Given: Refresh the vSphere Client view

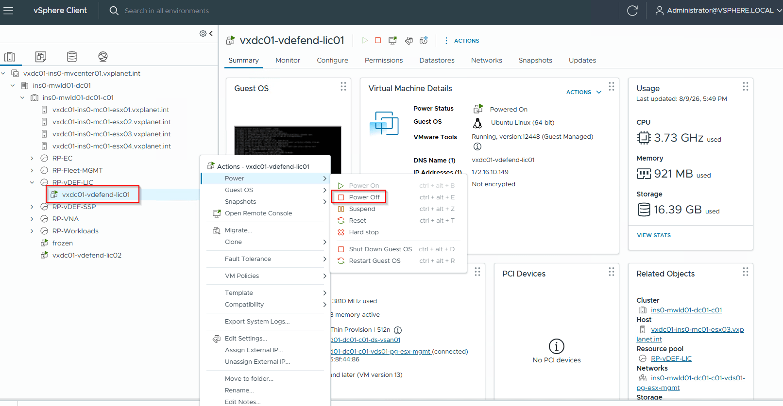Looking at the screenshot, I should pos(632,10).
